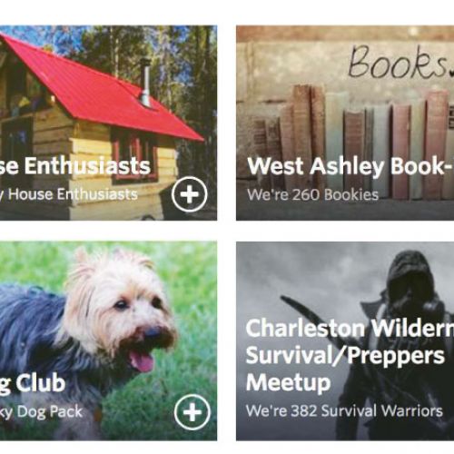Click the plus icon on Enthusiasts card

click(x=190, y=194)
